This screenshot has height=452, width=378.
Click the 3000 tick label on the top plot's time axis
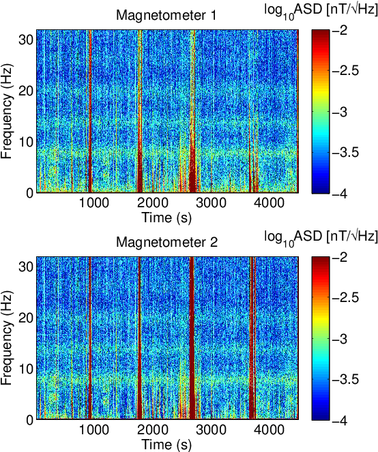211,203
